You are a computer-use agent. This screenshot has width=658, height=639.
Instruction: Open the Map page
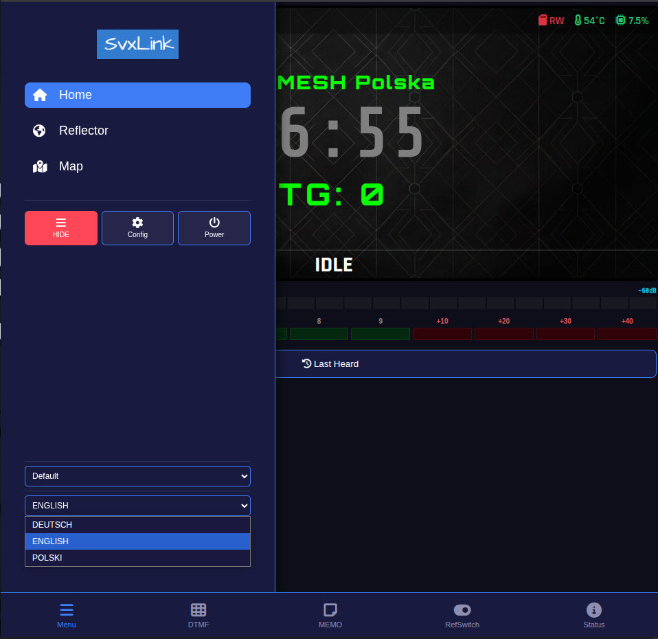coord(137,166)
